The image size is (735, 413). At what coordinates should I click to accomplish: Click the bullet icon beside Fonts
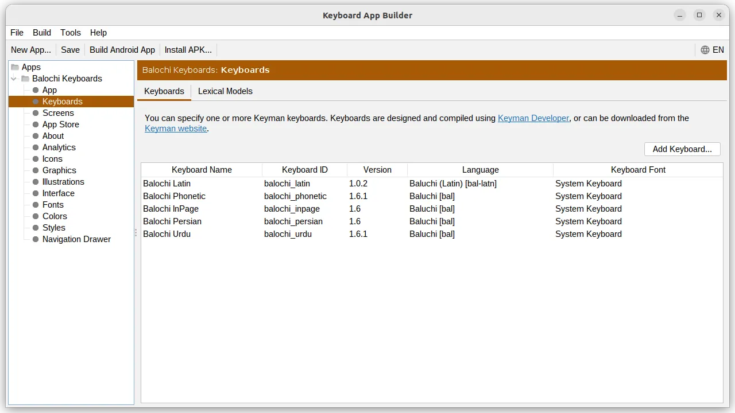pyautogui.click(x=36, y=205)
